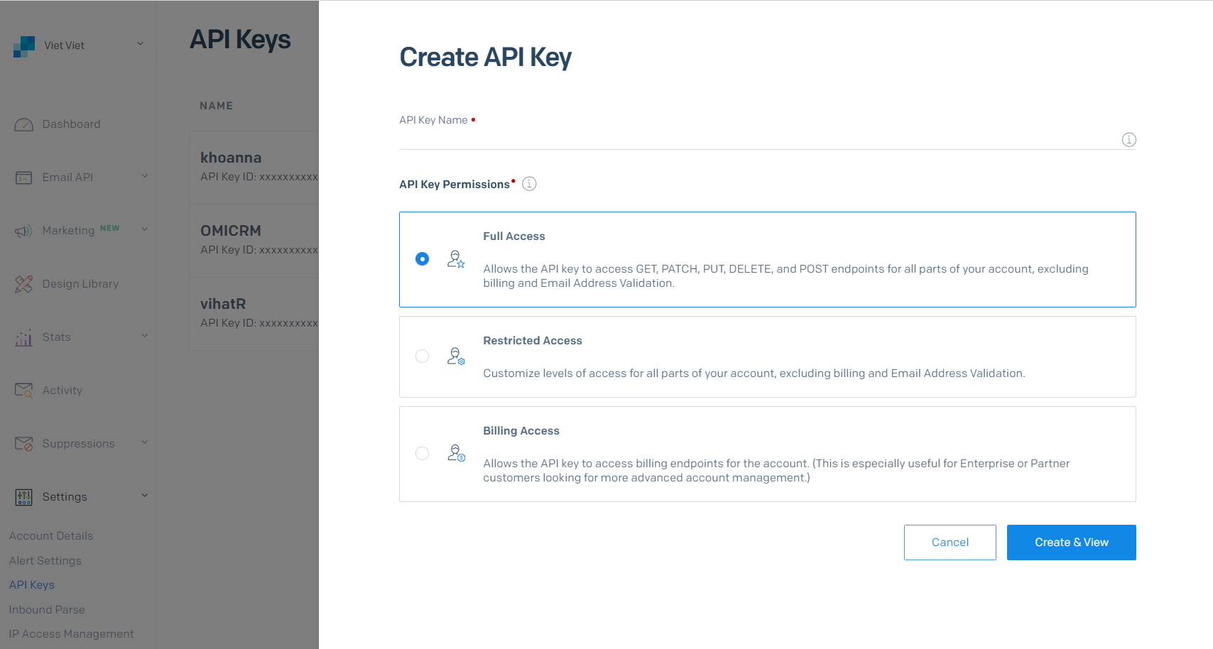Click the Marketing megaphone icon

tap(23, 231)
